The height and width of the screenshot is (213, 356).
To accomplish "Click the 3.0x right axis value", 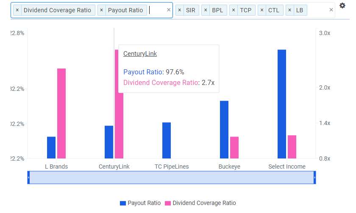I will point(325,33).
